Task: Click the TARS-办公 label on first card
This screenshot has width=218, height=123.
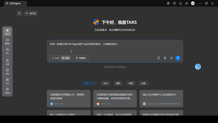Action: click(59, 104)
